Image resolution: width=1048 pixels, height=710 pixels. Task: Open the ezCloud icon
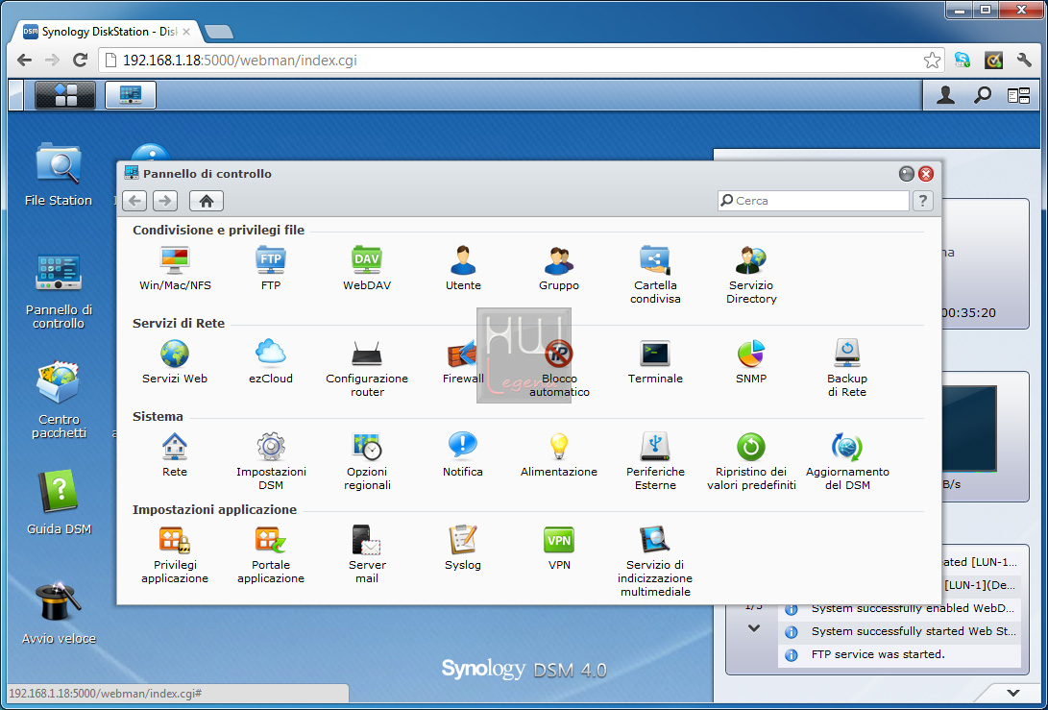point(271,361)
